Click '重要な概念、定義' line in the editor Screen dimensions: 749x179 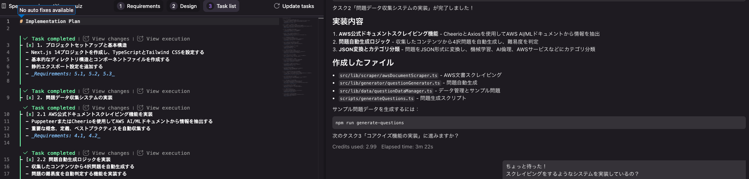[x=88, y=129]
